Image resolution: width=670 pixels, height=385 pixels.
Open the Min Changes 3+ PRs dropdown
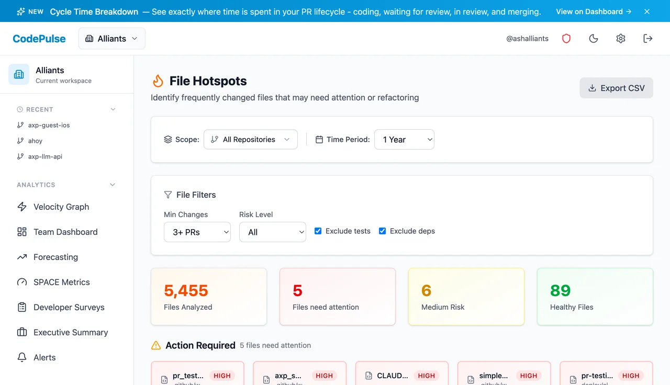point(197,232)
